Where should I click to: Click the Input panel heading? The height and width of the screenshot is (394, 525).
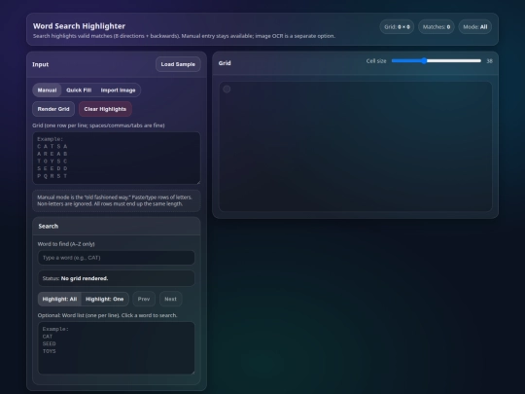[x=41, y=64]
